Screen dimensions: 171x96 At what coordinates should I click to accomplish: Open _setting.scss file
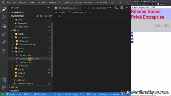coord(25,62)
